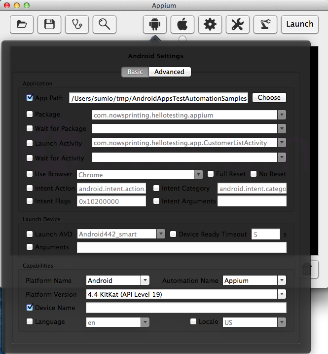Viewport: 328px width, 354px height.
Task: Expand the Locale US dropdown arrow
Action: pyautogui.click(x=282, y=322)
